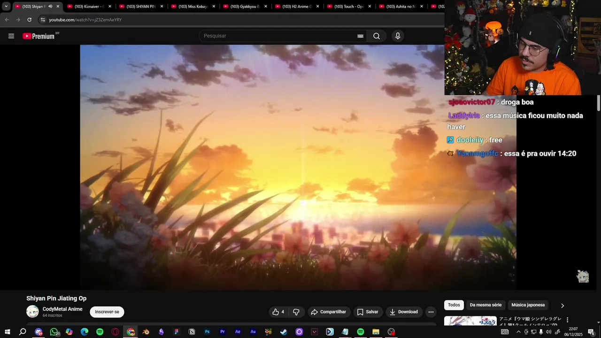Select the Todos filter chip
The width and height of the screenshot is (601, 338).
(x=454, y=305)
